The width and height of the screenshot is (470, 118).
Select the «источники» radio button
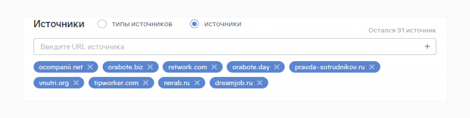click(194, 24)
